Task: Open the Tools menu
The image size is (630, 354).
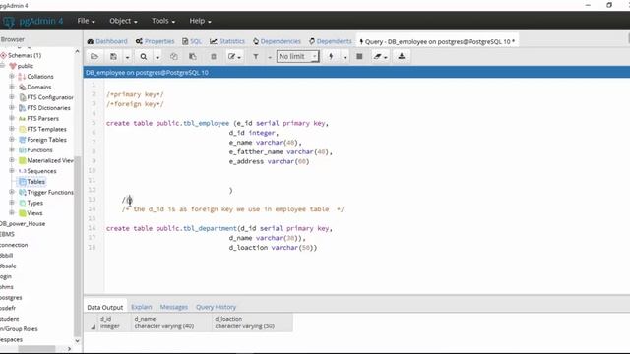Action: 163,21
